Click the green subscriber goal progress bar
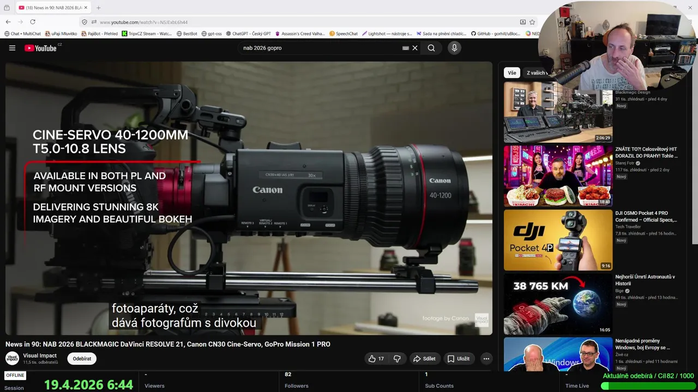This screenshot has height=392, width=698. point(647,386)
